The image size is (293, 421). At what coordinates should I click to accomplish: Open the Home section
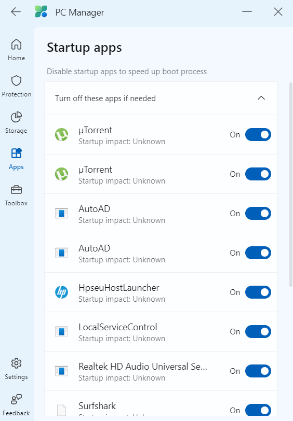click(16, 50)
